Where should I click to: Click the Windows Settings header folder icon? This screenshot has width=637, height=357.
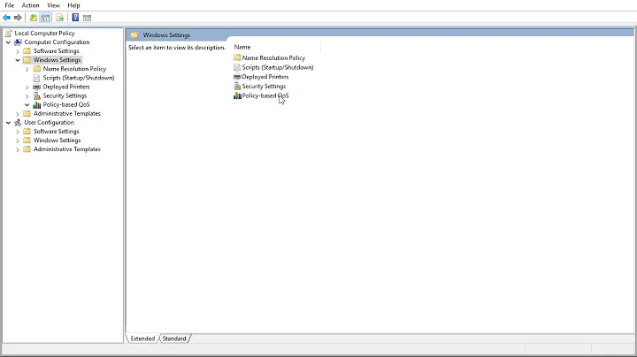point(134,34)
